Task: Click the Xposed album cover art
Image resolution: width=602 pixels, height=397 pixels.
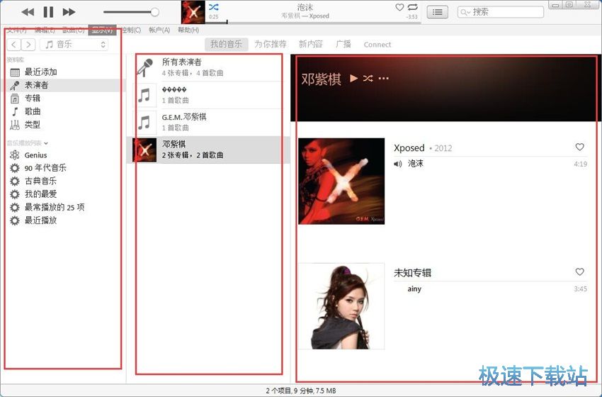Action: tap(341, 181)
